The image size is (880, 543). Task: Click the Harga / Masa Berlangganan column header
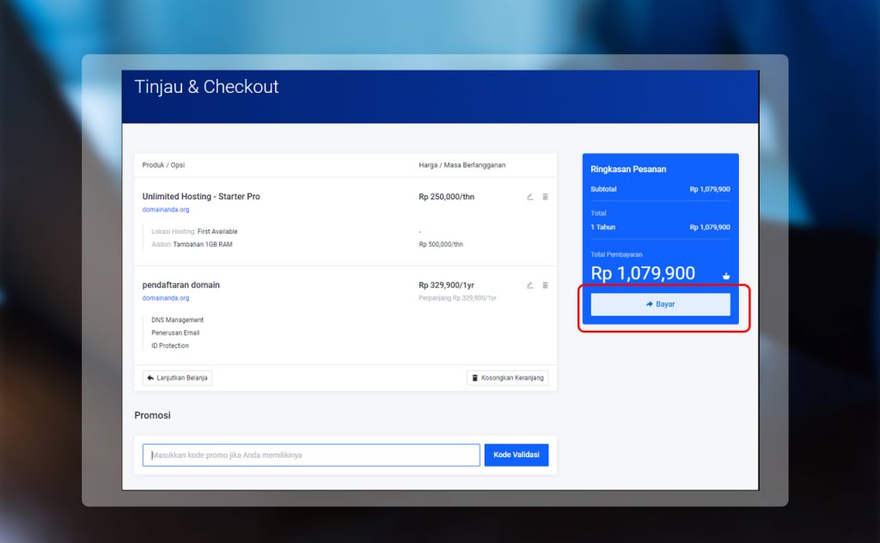coord(461,165)
